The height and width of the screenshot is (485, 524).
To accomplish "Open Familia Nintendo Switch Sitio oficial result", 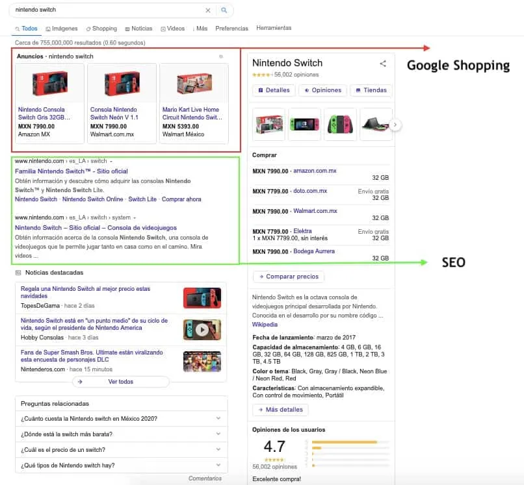I will point(71,171).
